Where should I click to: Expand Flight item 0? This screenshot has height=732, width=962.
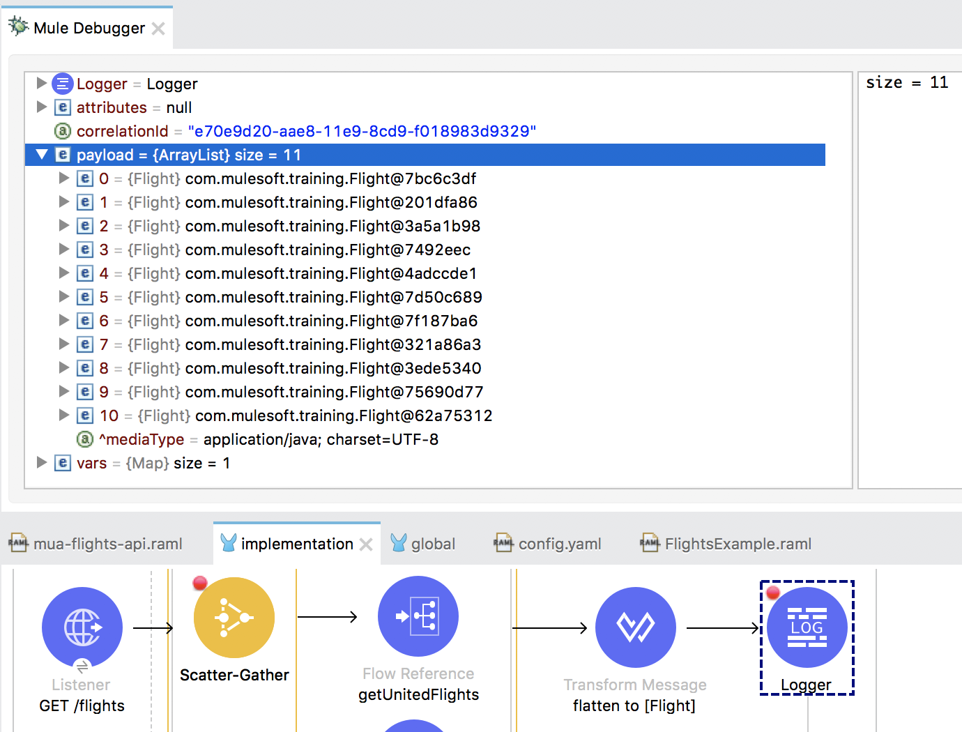click(x=63, y=178)
